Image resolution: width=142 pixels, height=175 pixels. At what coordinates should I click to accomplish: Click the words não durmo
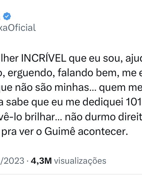(90, 117)
